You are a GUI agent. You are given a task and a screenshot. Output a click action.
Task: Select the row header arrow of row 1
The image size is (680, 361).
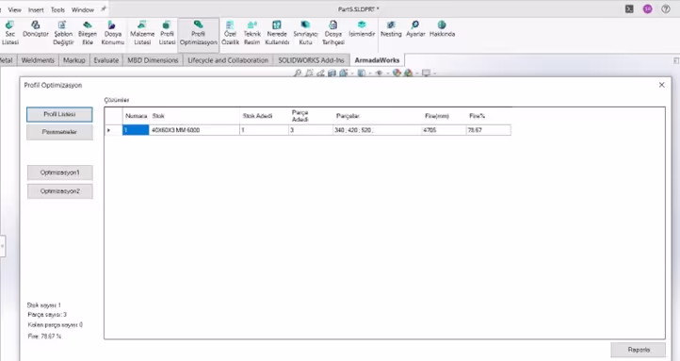click(114, 130)
